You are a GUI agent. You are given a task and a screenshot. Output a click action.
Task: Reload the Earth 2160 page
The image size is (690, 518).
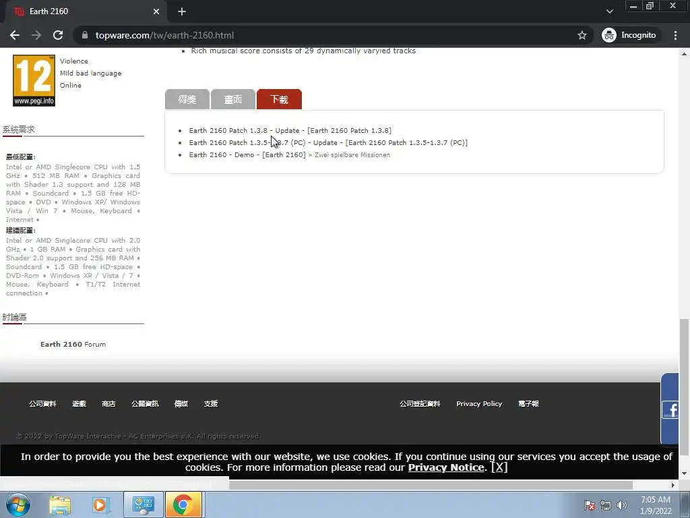coord(58,35)
